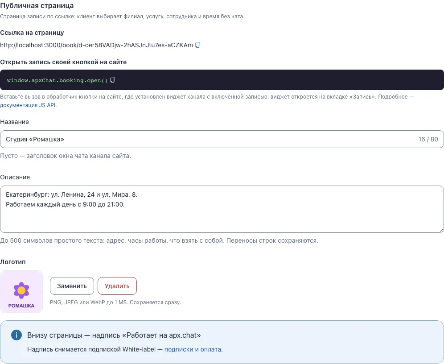Viewport: 444px width, 364px height.
Task: Click the Заменить logo button
Action: click(72, 286)
